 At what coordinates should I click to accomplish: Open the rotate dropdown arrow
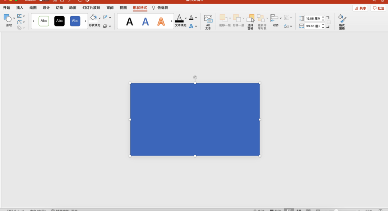291,26
